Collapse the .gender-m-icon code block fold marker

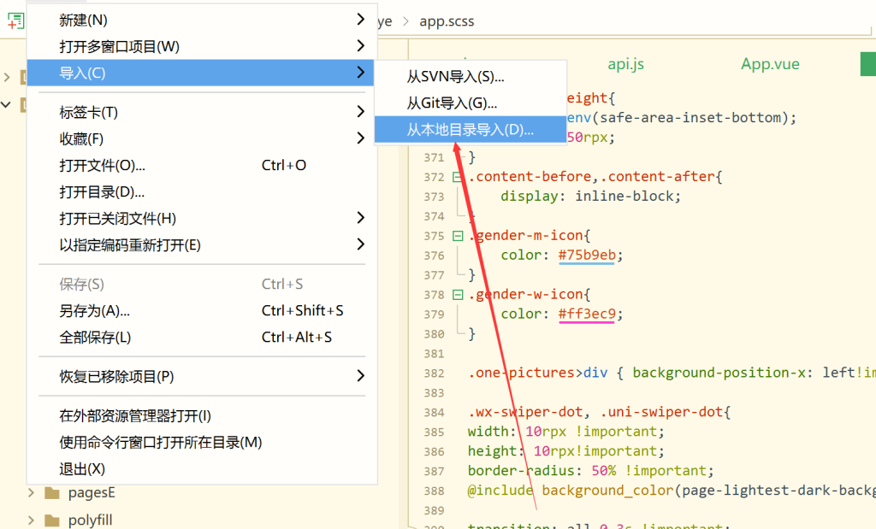pyautogui.click(x=458, y=236)
